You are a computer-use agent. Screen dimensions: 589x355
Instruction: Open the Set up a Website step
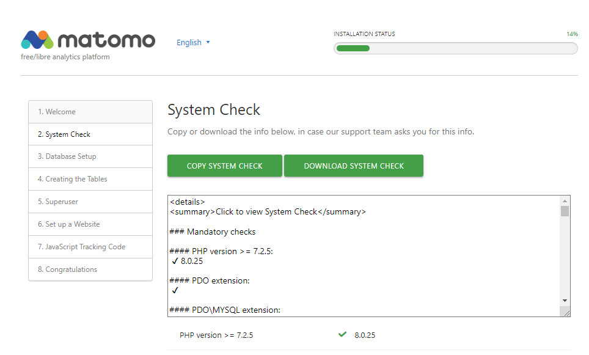point(90,224)
